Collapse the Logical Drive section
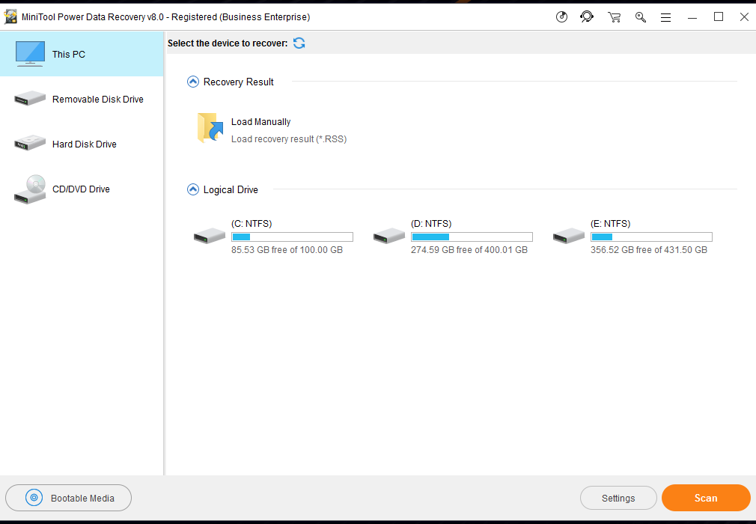The image size is (756, 524). coord(193,189)
